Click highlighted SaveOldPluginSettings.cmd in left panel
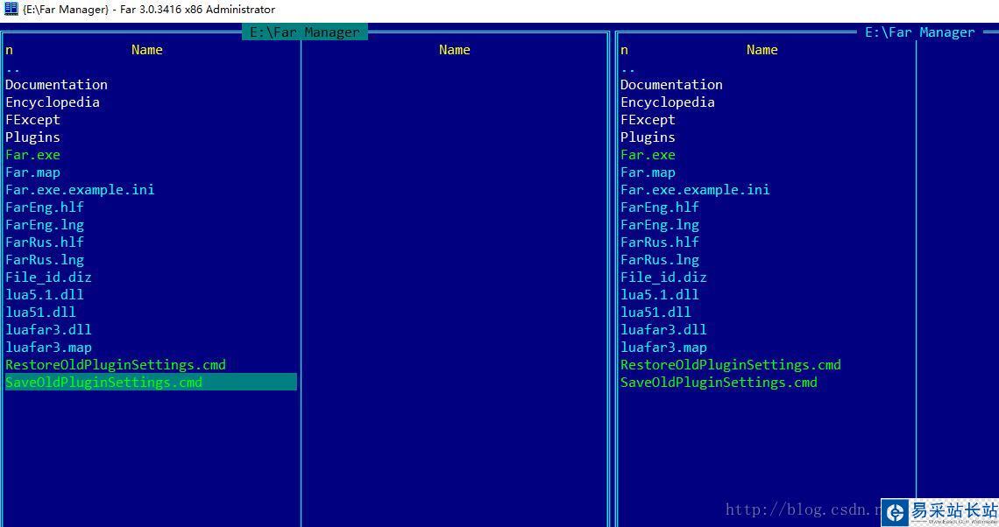This screenshot has height=527, width=999. (x=151, y=382)
